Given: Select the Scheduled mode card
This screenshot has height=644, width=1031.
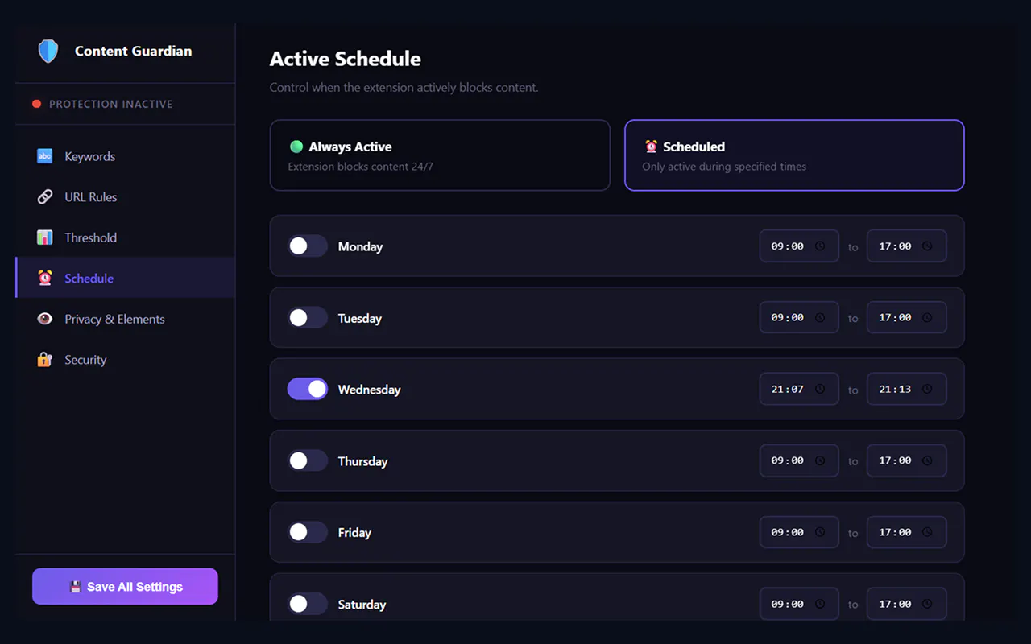Looking at the screenshot, I should (794, 155).
